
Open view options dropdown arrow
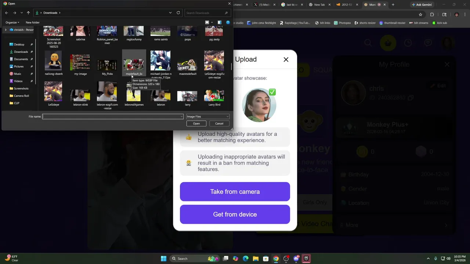212,22
